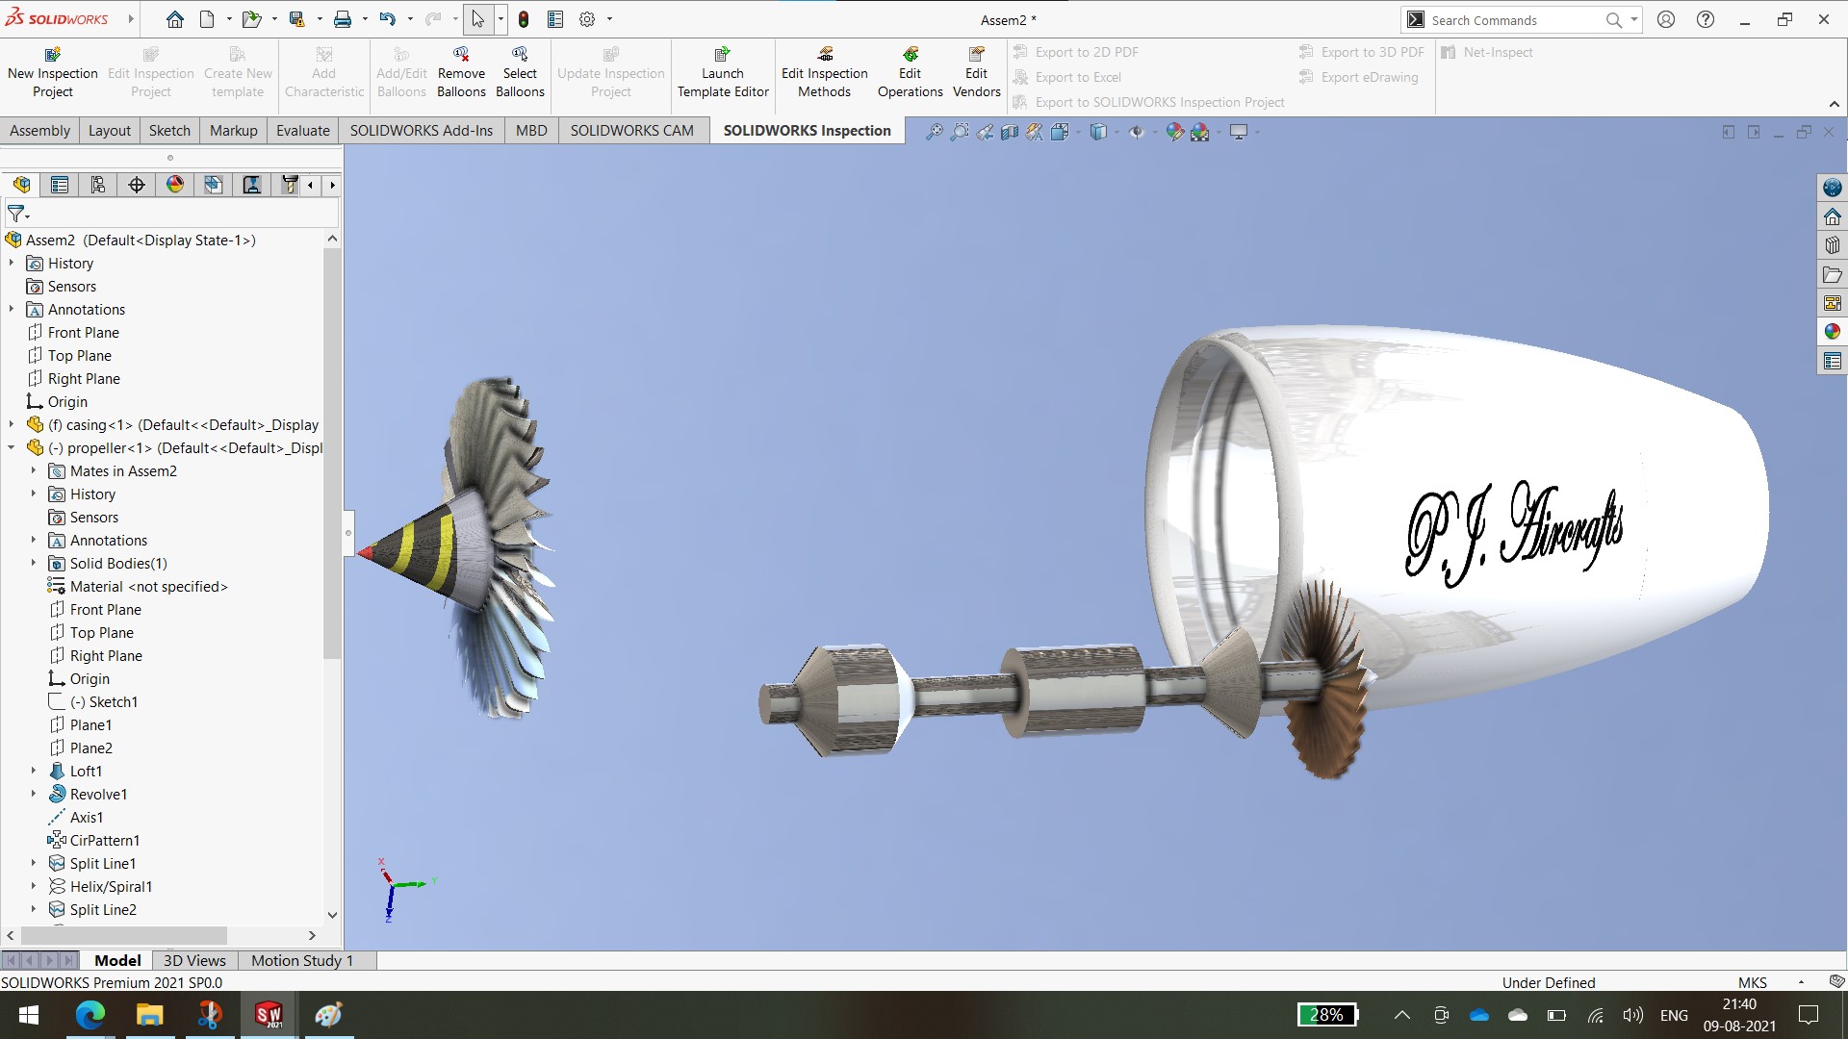Click the Section View icon
1848x1039 pixels.
(x=1010, y=132)
